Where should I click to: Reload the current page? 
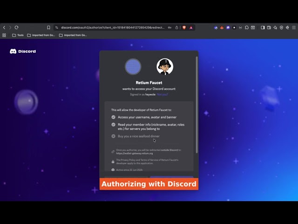click(x=17, y=28)
